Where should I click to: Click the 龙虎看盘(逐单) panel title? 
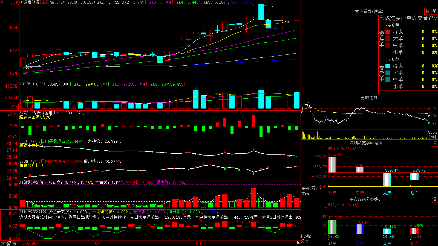pyautogui.click(x=369, y=11)
